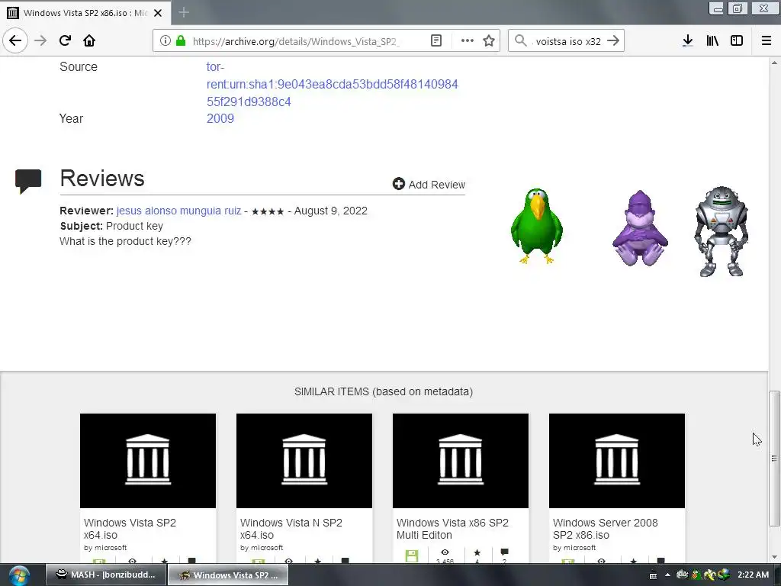Viewport: 781px width, 586px height.
Task: Open the Windows Start menu orb
Action: [19, 575]
